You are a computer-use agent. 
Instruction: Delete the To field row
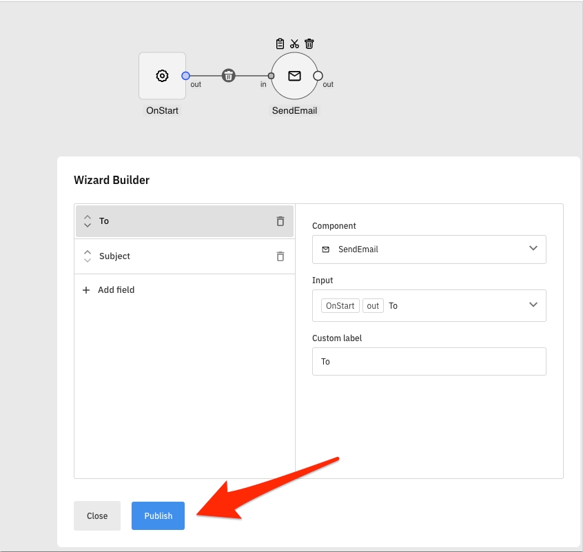(280, 221)
